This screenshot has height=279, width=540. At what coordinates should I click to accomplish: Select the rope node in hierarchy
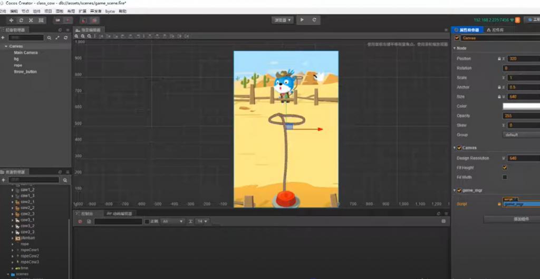pos(18,65)
